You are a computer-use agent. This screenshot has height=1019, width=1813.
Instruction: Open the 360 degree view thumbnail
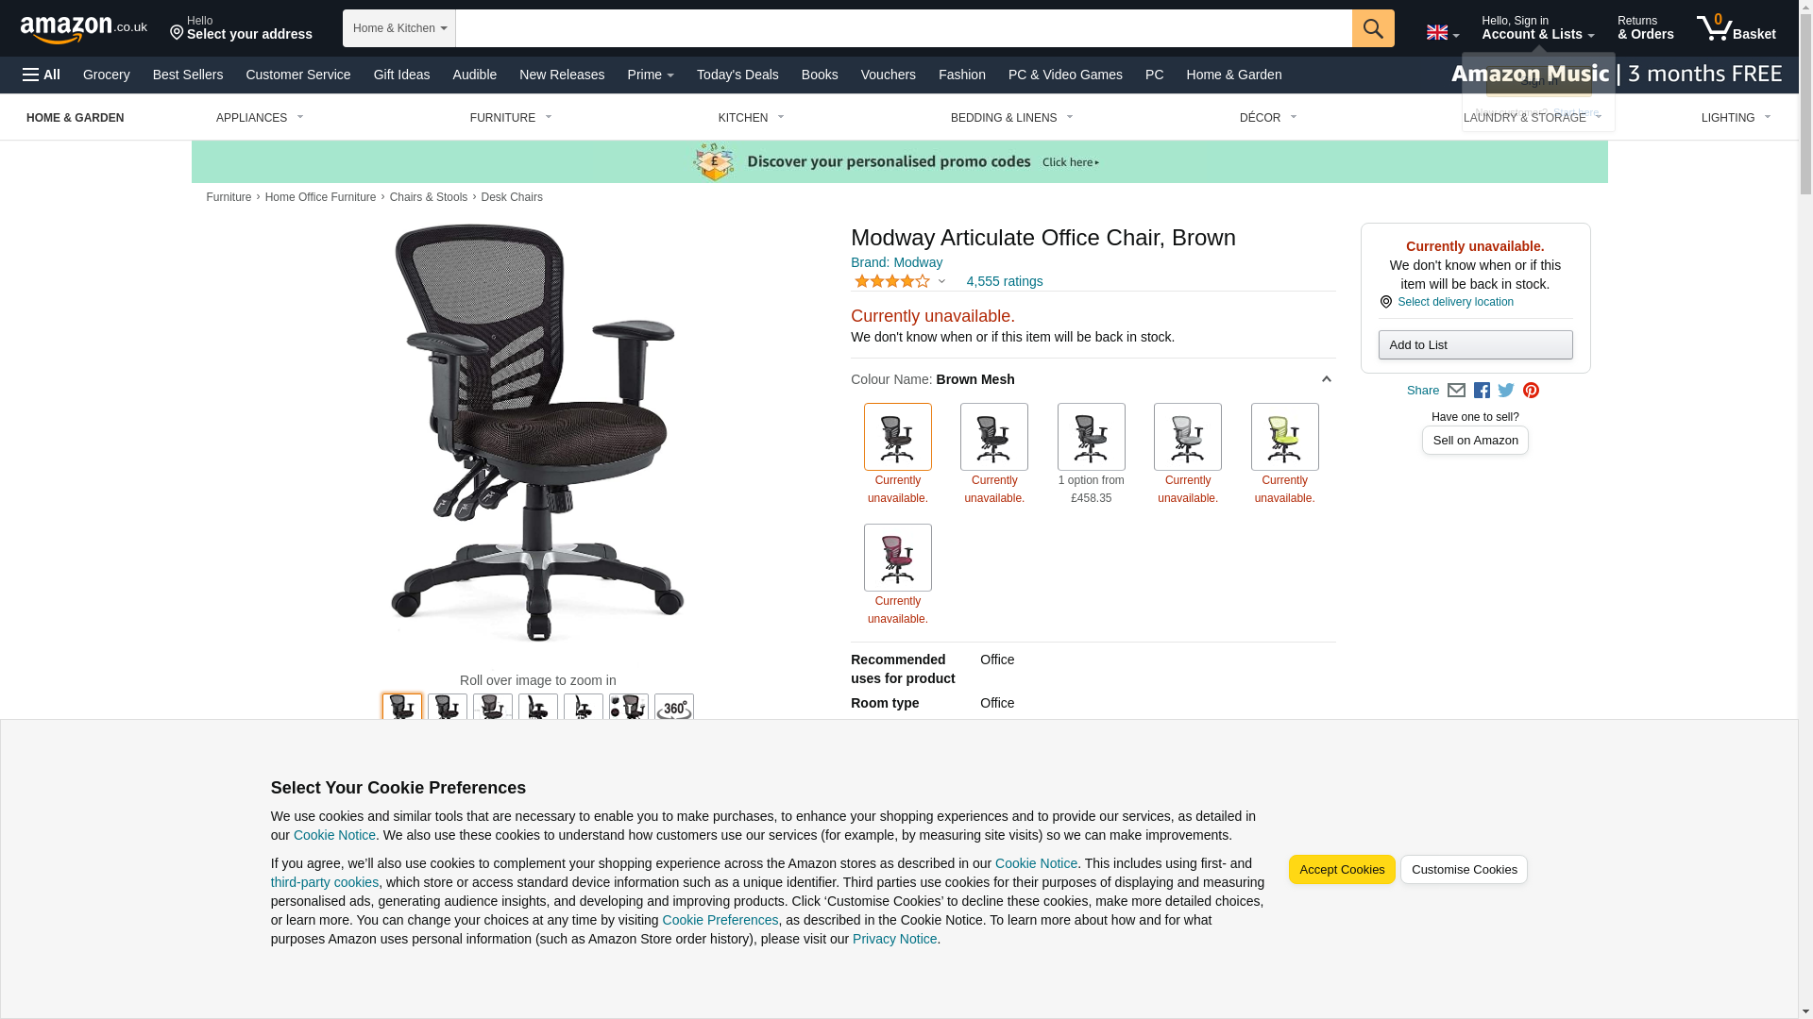[674, 708]
